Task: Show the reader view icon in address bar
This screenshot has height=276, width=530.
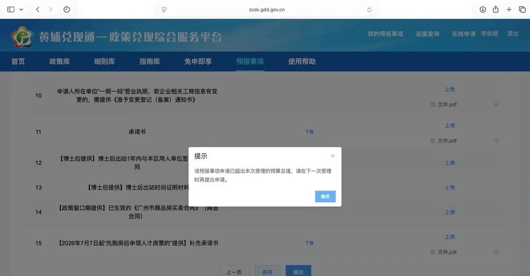Action: click(x=164, y=9)
